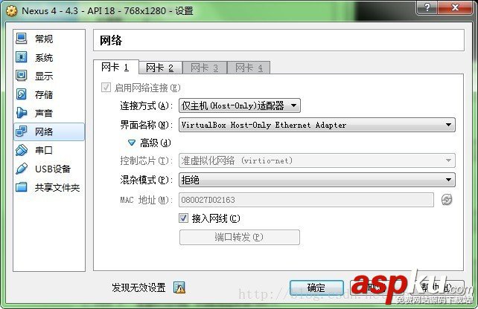This screenshot has height=309, width=478.
Task: Select 系统 in the settings list
Action: [49, 57]
